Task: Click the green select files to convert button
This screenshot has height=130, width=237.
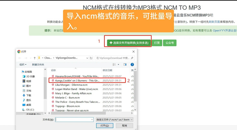Action: [x=129, y=43]
